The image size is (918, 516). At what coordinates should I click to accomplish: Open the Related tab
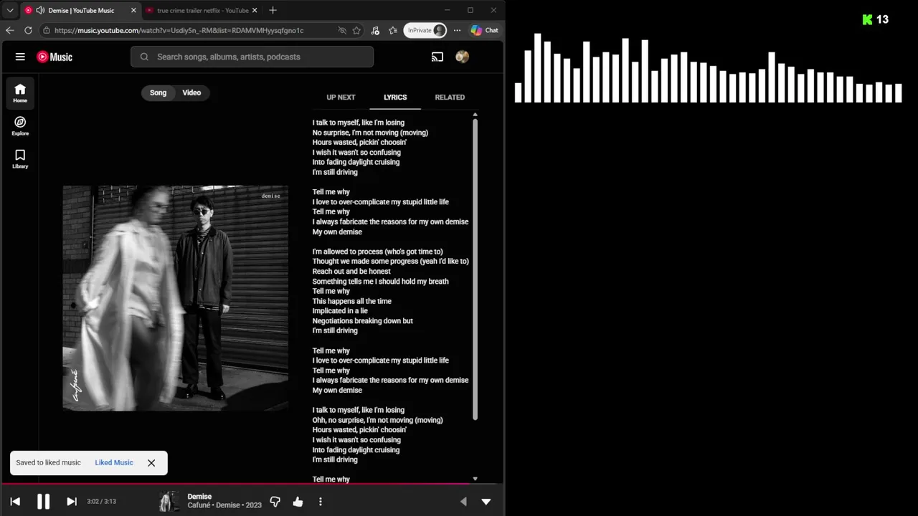coord(450,97)
